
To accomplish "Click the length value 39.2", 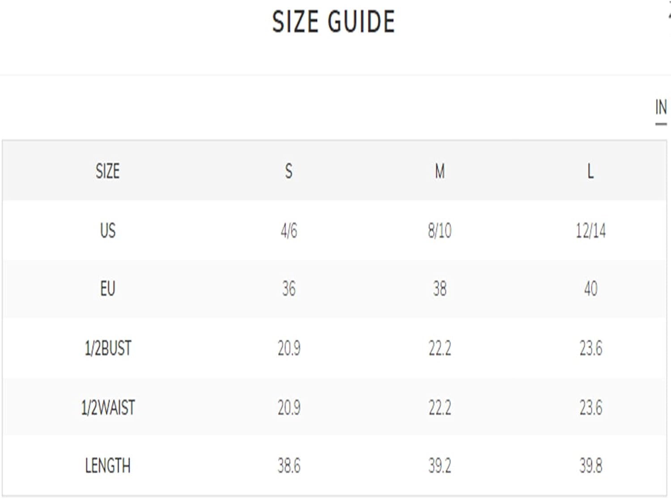I will (440, 465).
